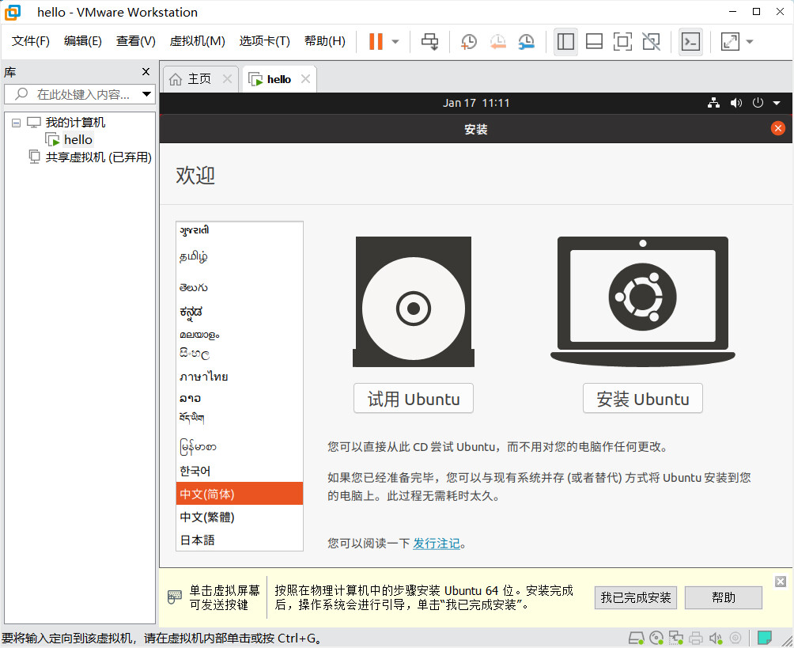Select 한국어 language
This screenshot has height=648, width=794.
click(x=240, y=471)
